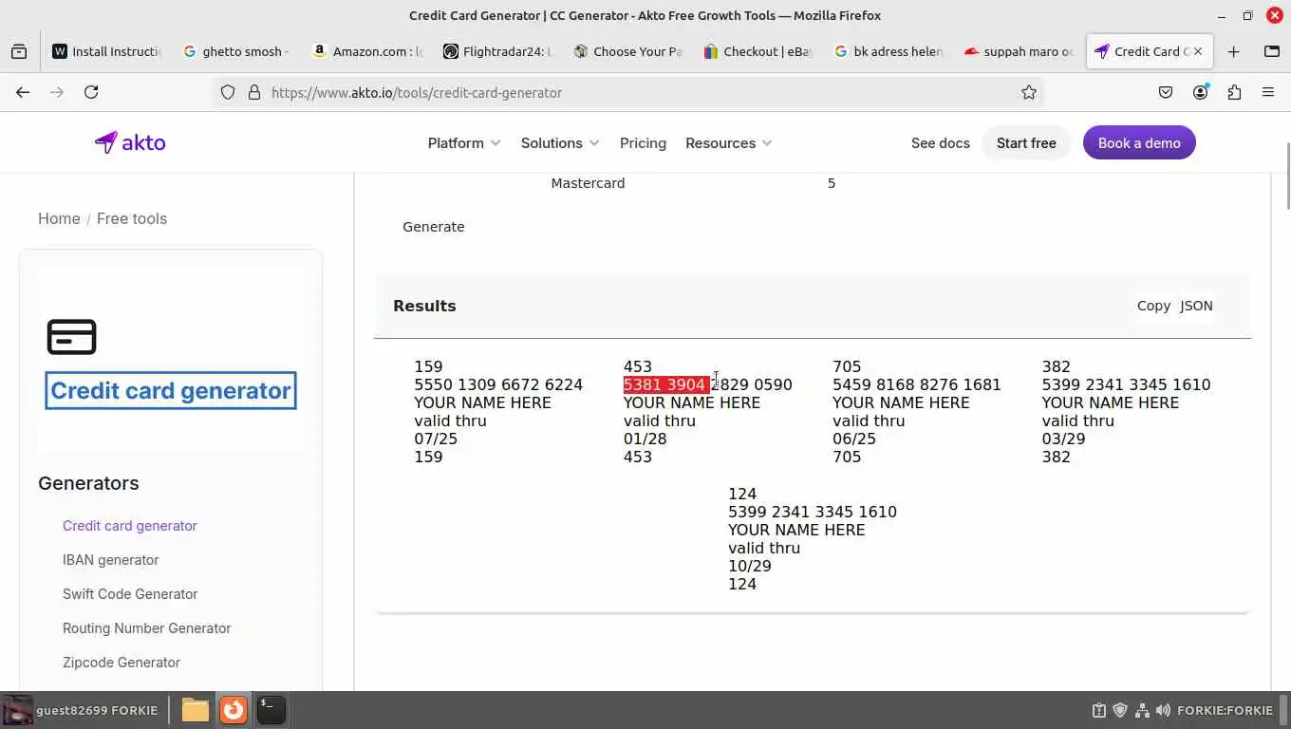
Task: Click card number 5459 8168 8276 1681
Action: 917,384
